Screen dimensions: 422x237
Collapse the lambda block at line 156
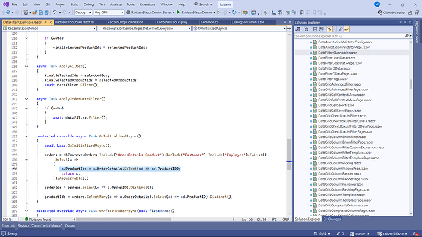tap(26, 159)
